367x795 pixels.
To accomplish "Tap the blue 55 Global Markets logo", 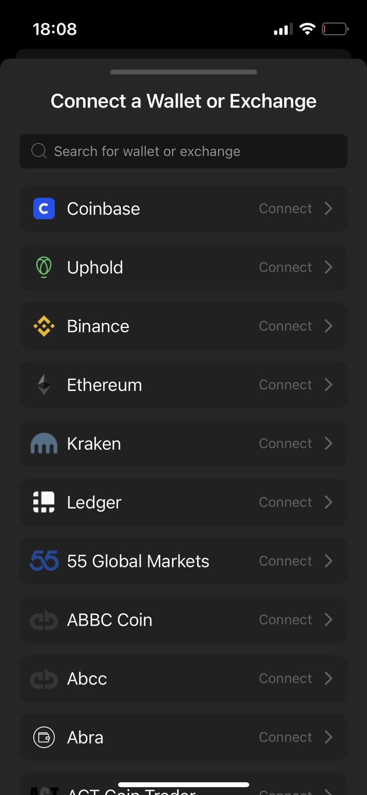I will 44,561.
